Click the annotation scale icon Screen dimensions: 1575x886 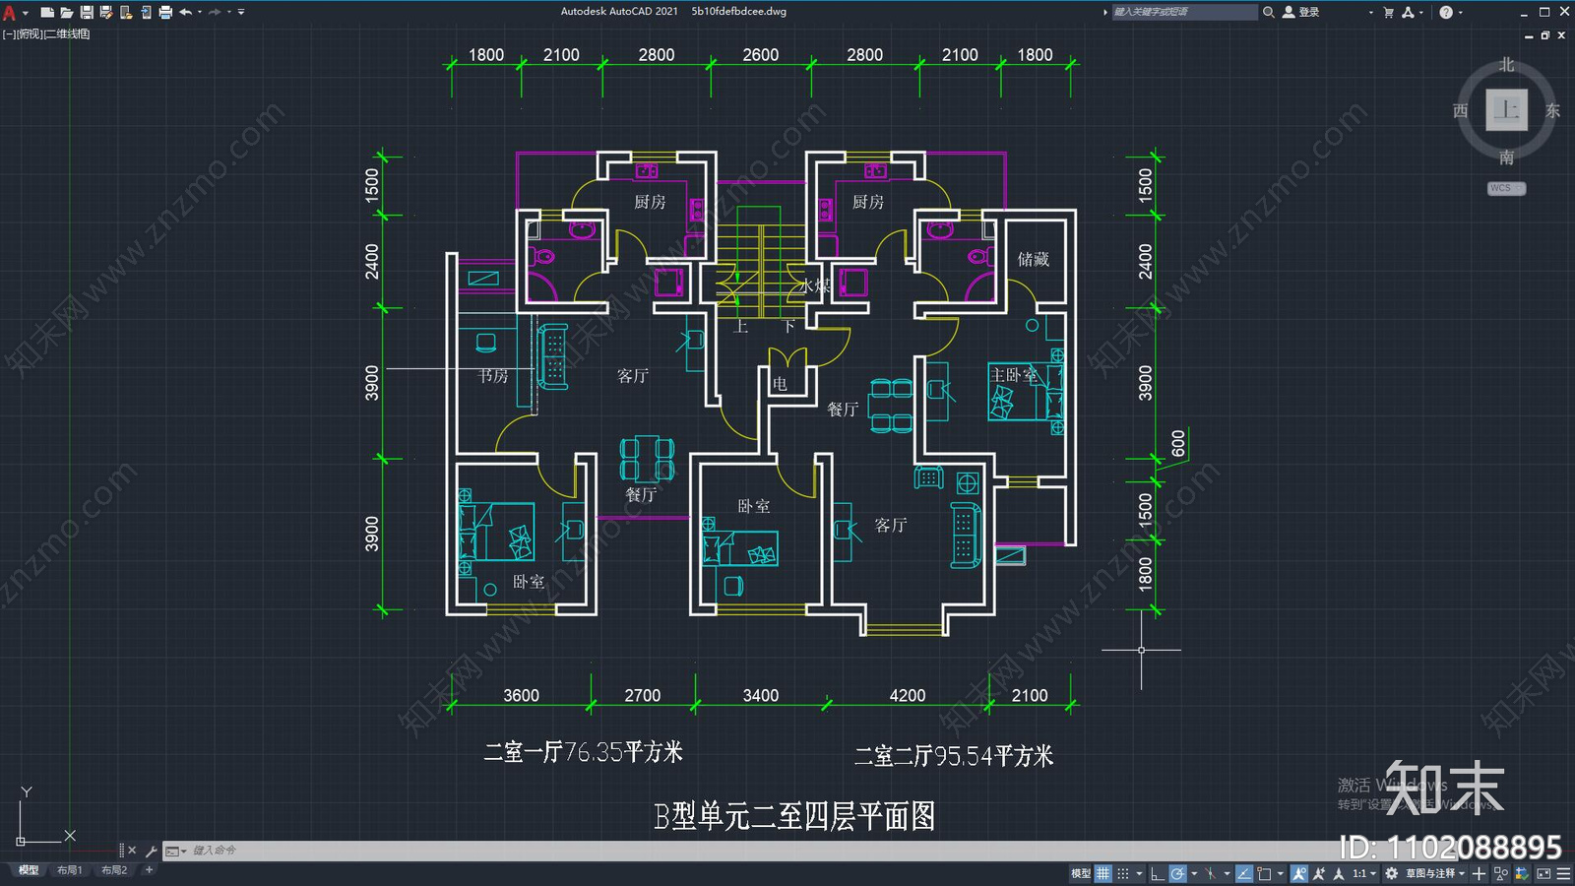[x=1339, y=873]
